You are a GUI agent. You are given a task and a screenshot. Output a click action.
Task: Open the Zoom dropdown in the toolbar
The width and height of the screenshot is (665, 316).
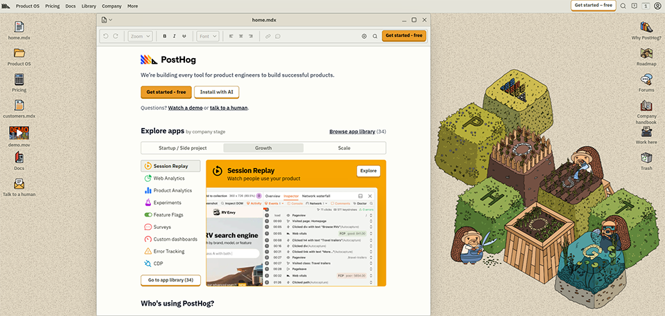pos(140,37)
